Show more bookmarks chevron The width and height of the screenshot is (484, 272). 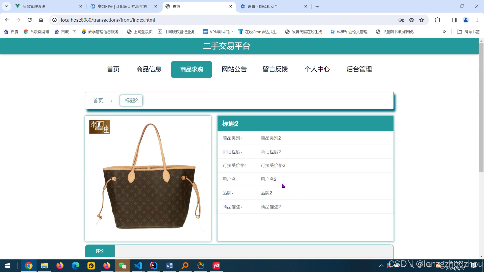[x=444, y=32]
